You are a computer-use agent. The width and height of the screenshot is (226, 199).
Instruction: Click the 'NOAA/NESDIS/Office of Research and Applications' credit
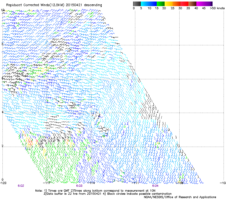(180, 197)
